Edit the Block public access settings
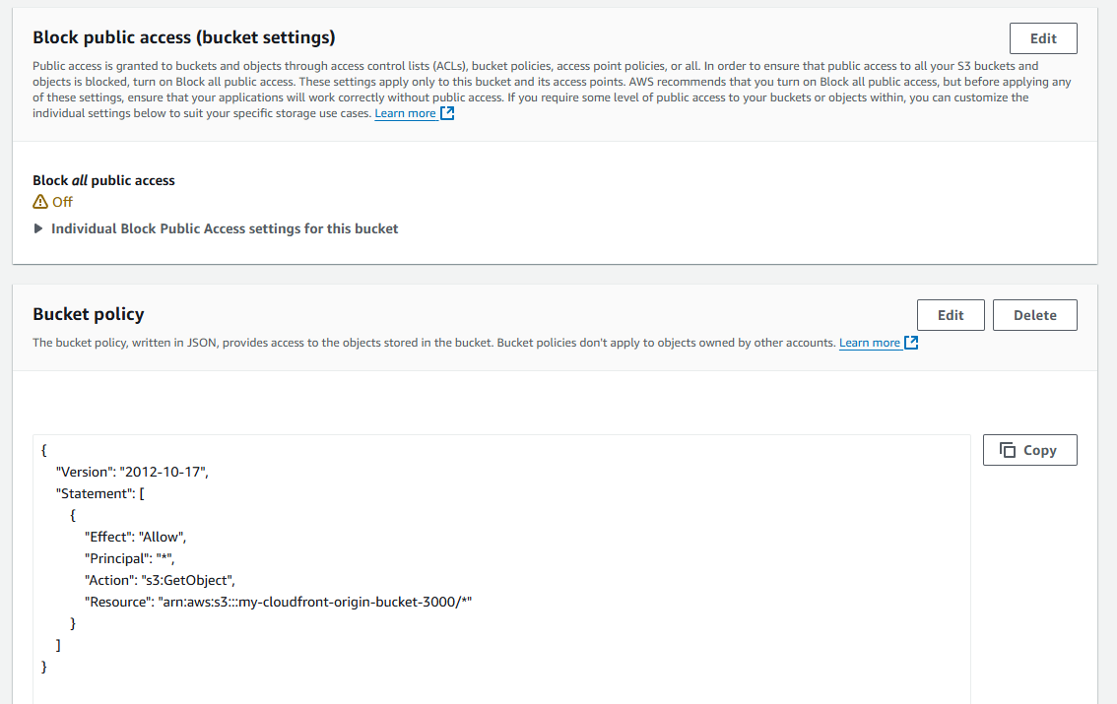The image size is (1117, 704). pyautogui.click(x=1043, y=38)
